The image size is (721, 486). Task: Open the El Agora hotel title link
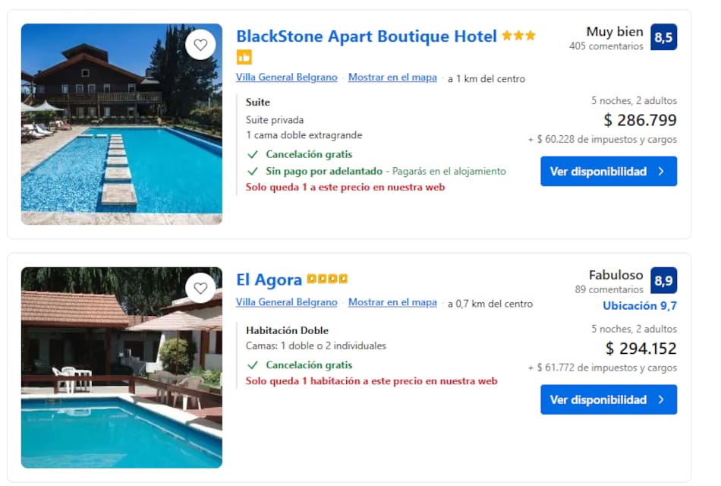tap(269, 280)
